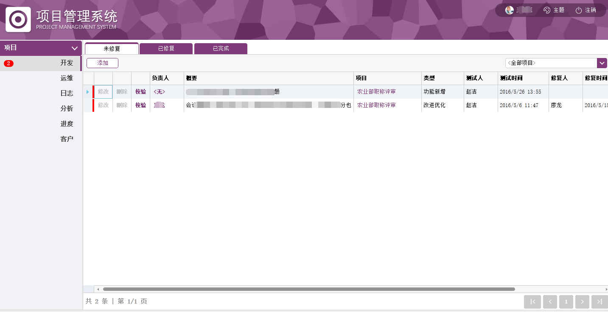The width and height of the screenshot is (608, 312).
Task: Expand the first row's triangle indicator
Action: 87,92
